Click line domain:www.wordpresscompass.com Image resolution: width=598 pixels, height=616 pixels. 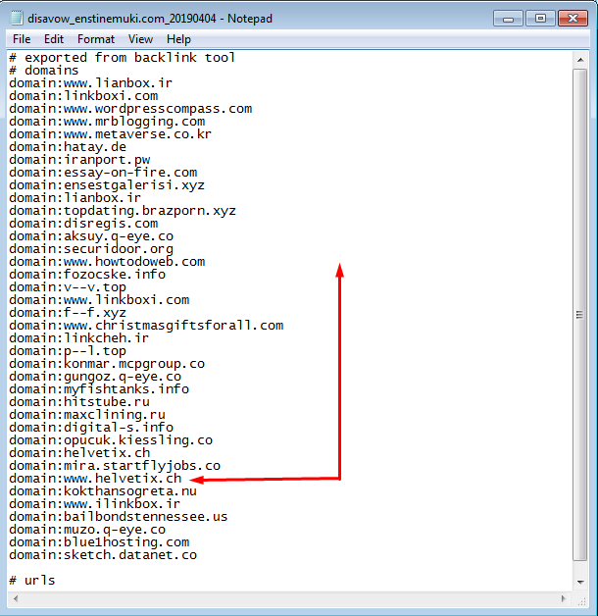tap(130, 109)
